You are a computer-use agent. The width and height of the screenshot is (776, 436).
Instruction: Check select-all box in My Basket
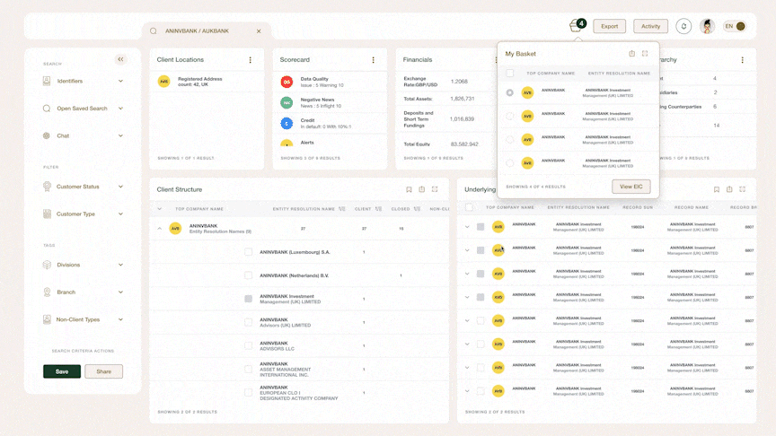coord(510,74)
